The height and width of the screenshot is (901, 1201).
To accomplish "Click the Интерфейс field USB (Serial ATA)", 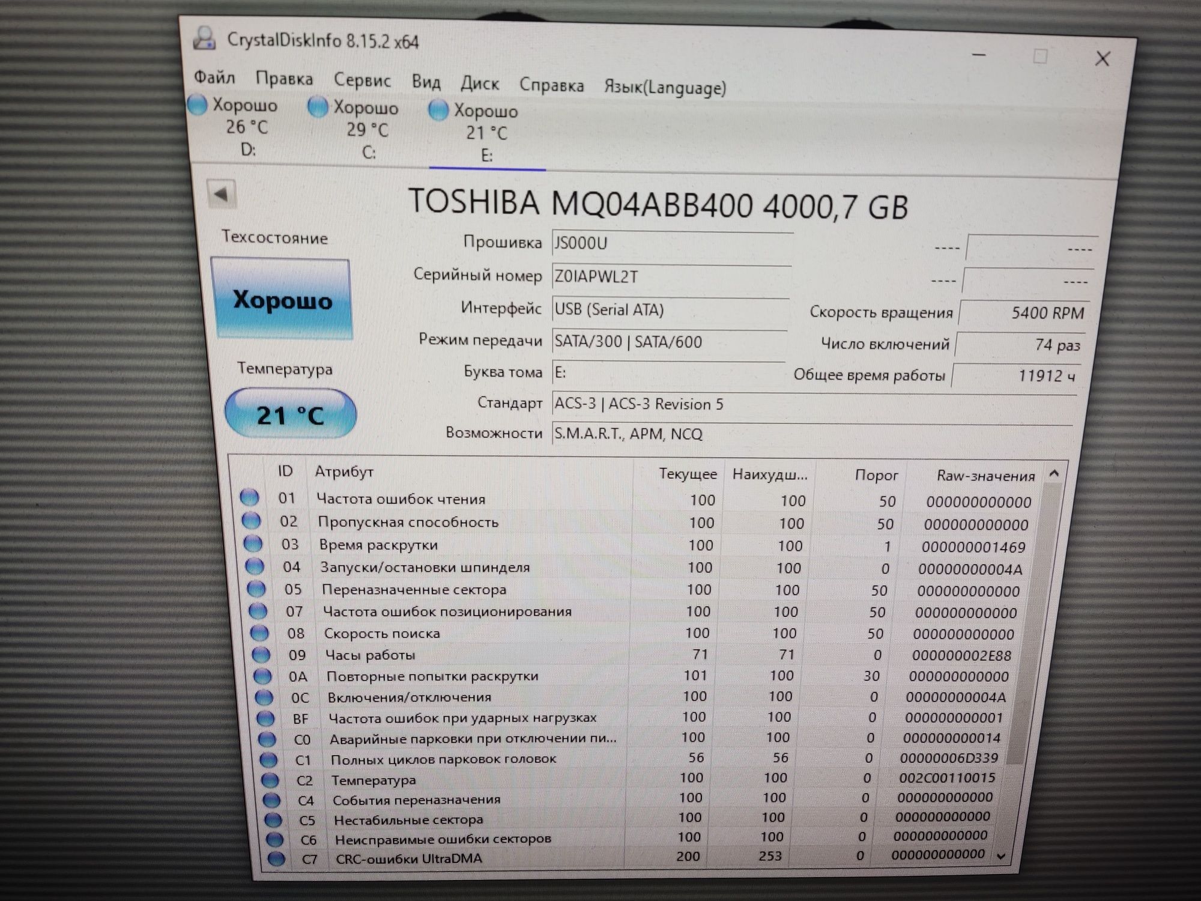I will click(670, 310).
